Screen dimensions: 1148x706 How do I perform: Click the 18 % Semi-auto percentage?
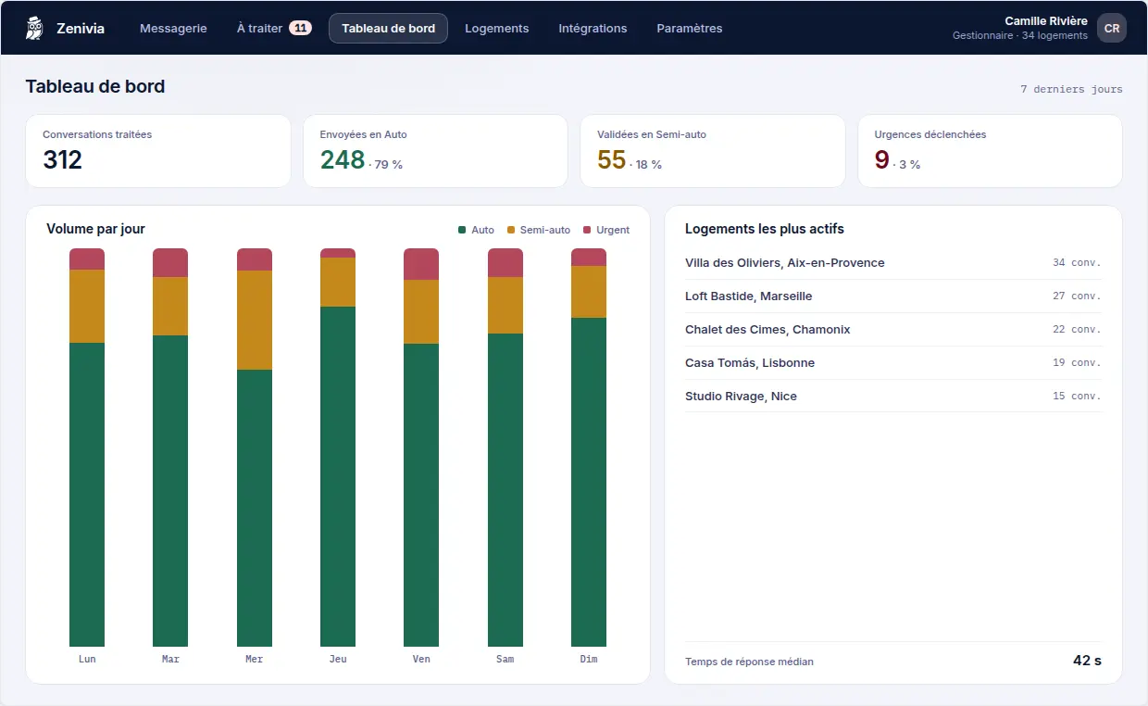coord(645,165)
